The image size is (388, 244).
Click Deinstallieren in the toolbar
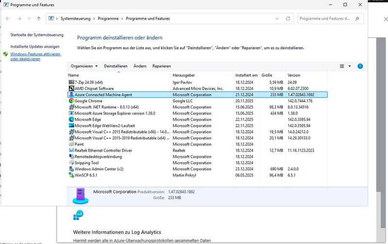(x=115, y=66)
